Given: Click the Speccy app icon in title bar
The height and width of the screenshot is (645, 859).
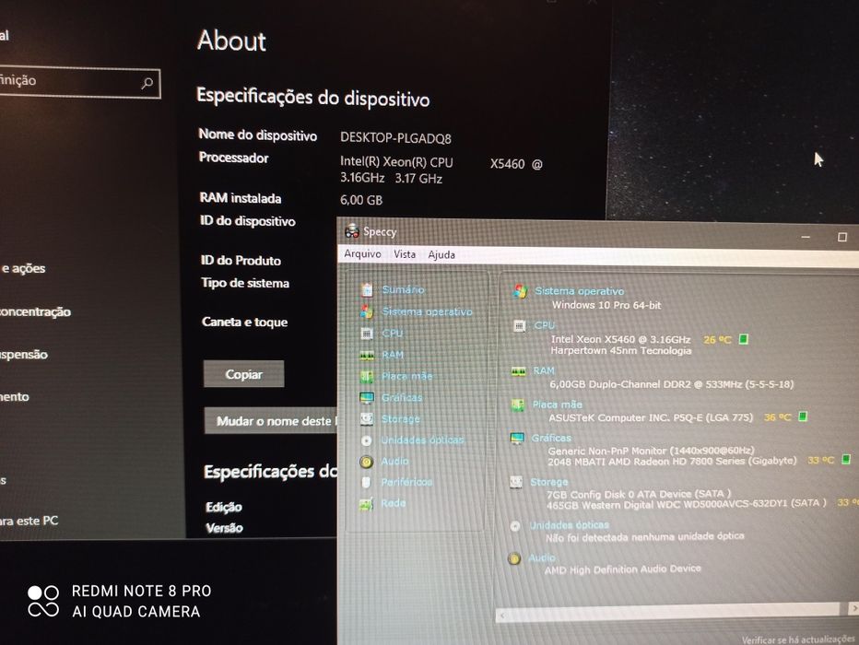Looking at the screenshot, I should pyautogui.click(x=352, y=231).
